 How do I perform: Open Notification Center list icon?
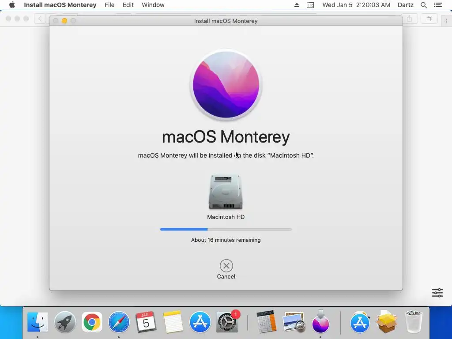(x=437, y=5)
